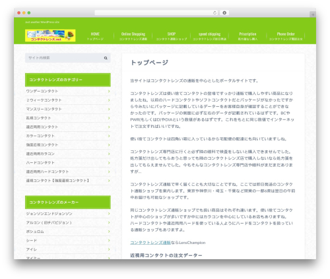
Task: Click chevron on the 遠近両用ハードコンタクト row
Action: [109, 171]
